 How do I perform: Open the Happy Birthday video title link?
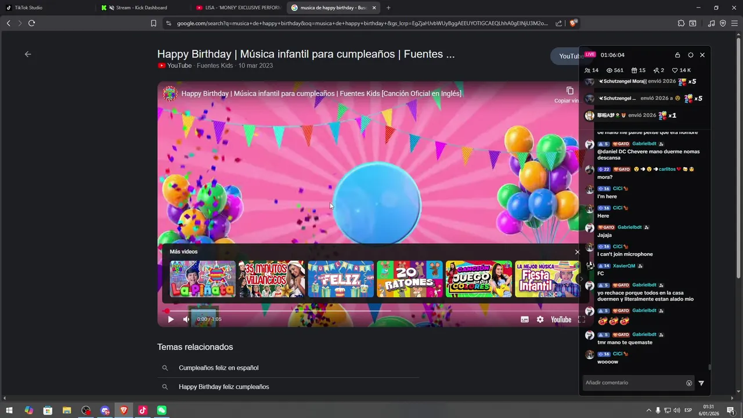click(306, 54)
